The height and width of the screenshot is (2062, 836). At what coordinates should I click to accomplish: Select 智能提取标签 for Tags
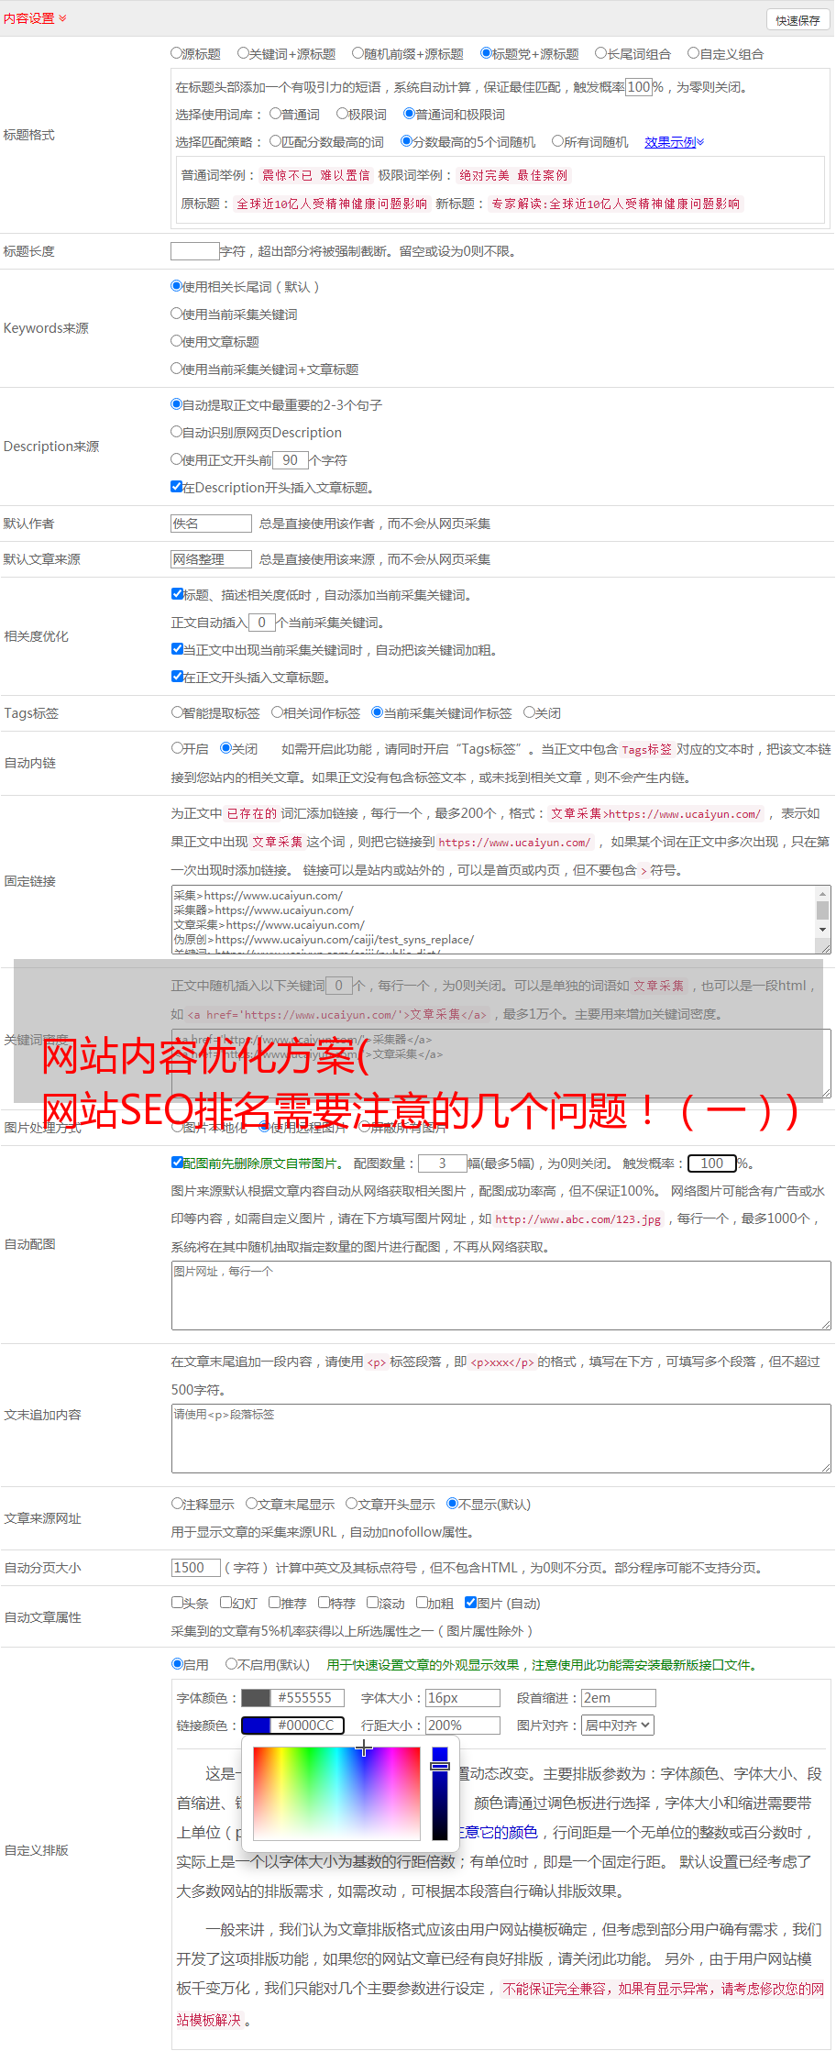178,712
